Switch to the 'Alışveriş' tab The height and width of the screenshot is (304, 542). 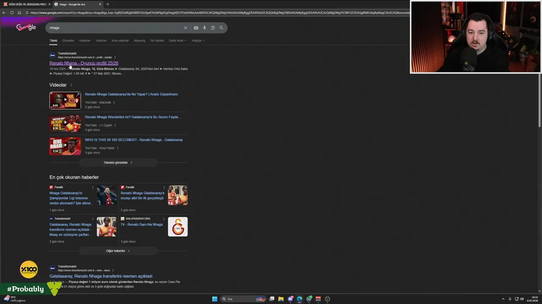click(x=139, y=41)
